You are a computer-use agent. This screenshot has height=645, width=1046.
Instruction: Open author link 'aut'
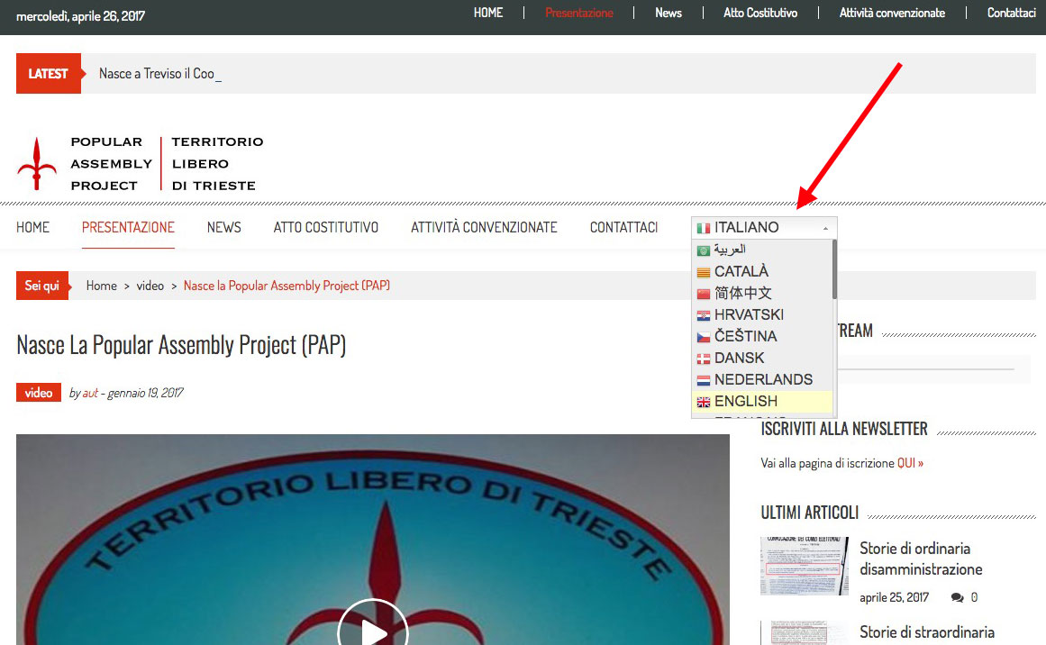[90, 393]
